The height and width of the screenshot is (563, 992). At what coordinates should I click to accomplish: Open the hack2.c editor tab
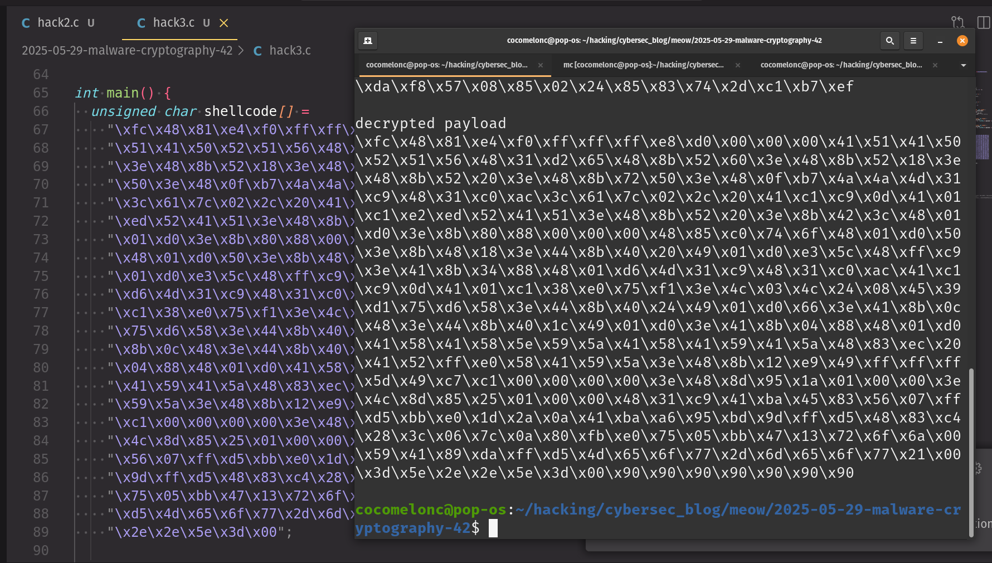tap(58, 23)
